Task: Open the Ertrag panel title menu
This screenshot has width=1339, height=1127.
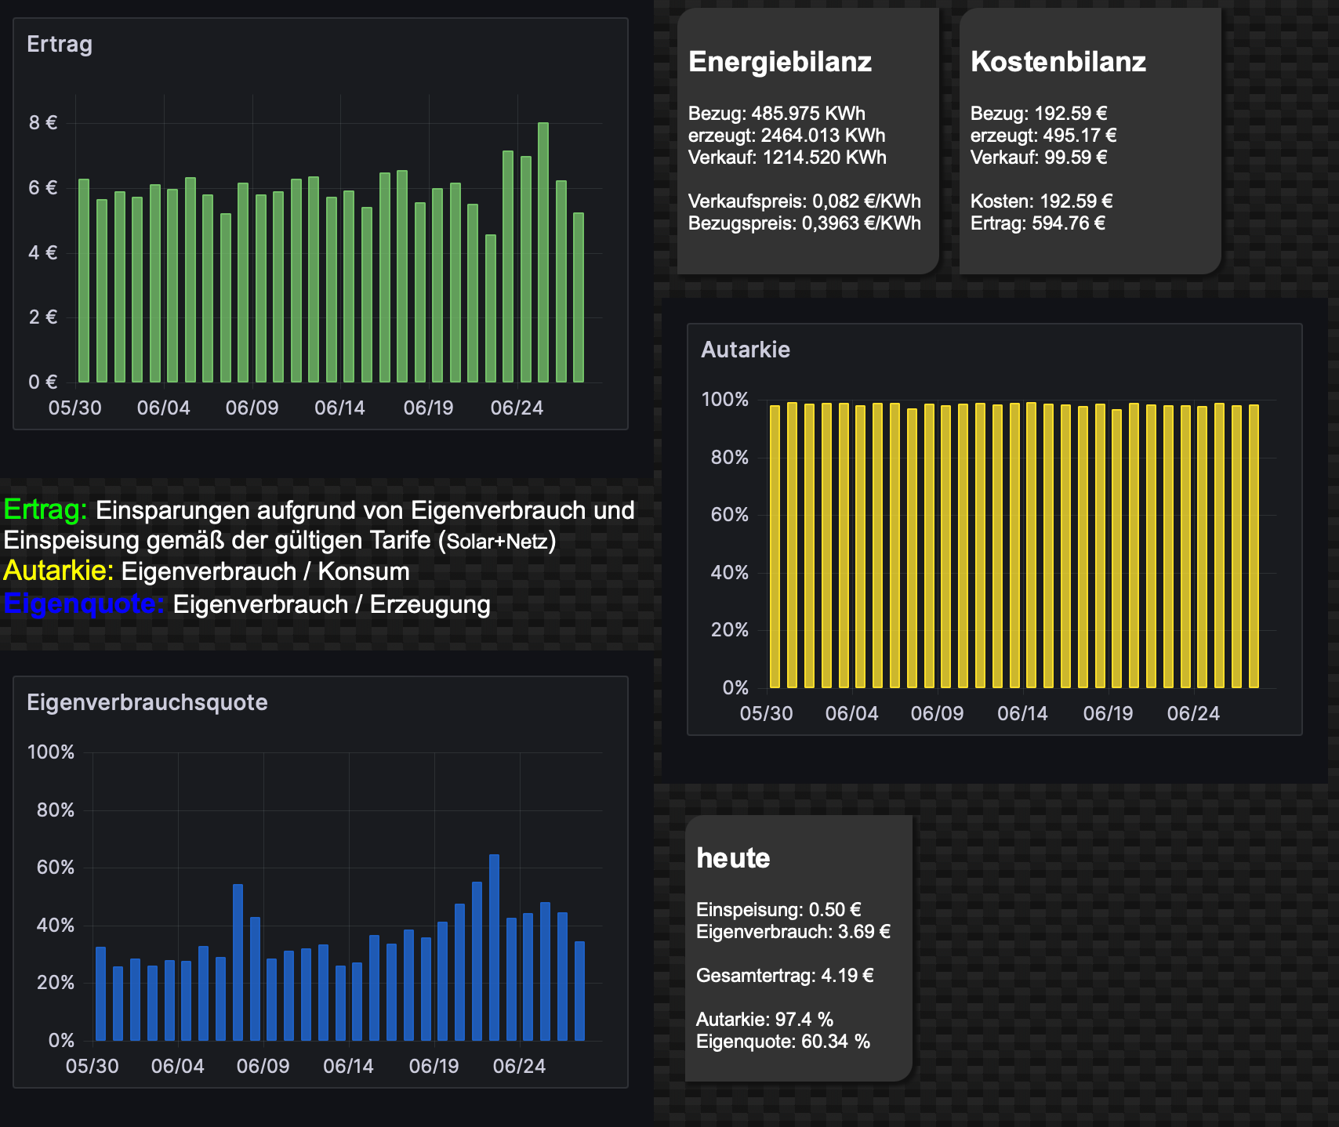Action: tap(60, 45)
